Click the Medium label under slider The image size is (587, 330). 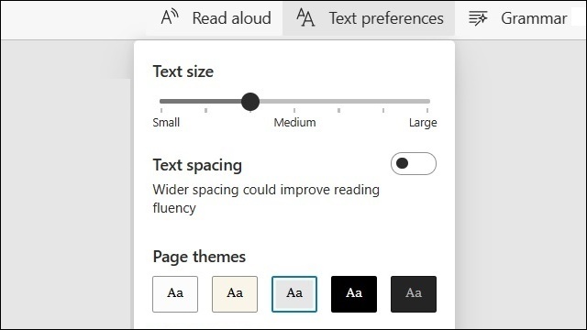[294, 122]
